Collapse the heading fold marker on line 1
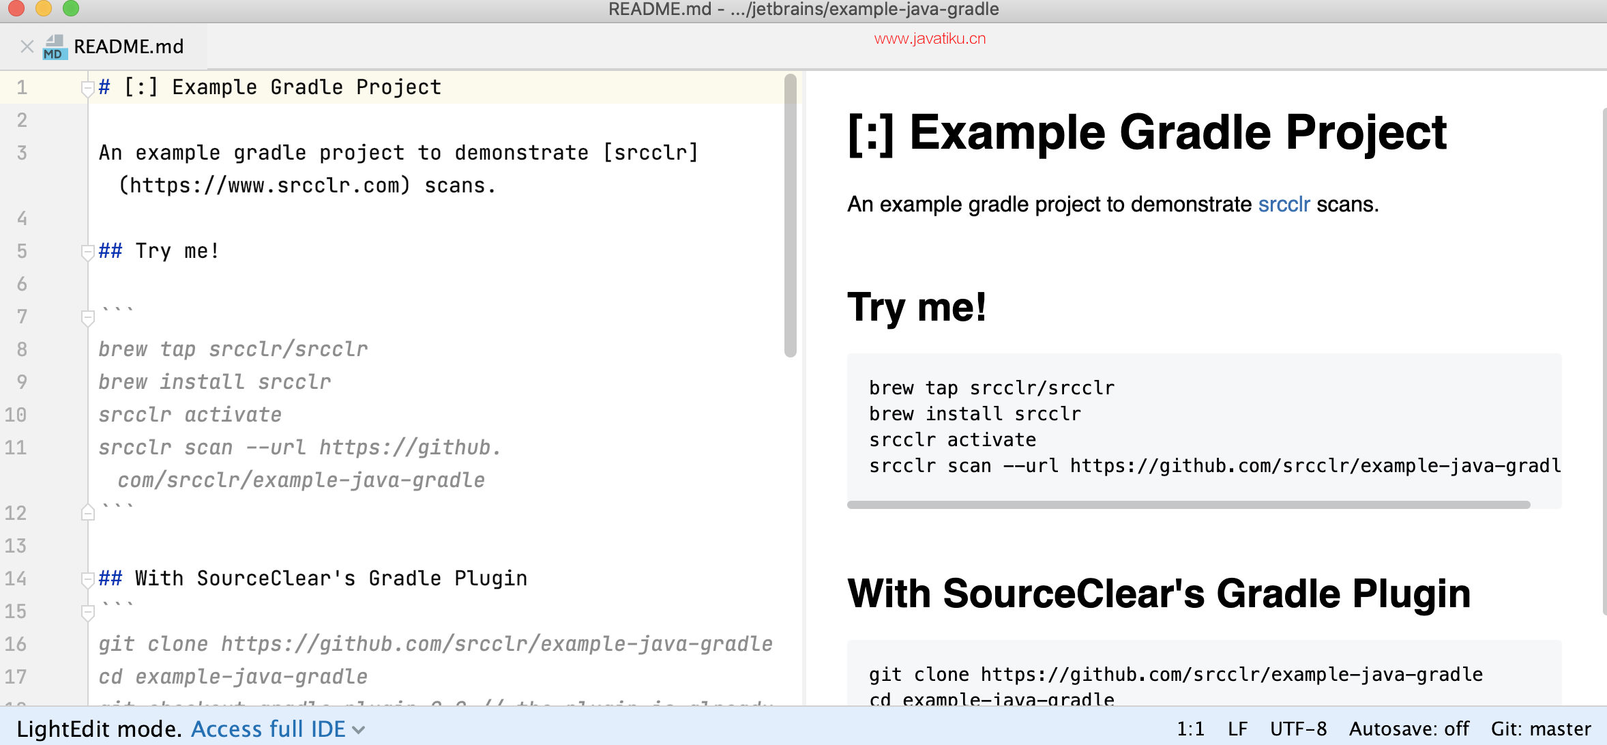Screen dimensions: 1607x745 tap(87, 88)
